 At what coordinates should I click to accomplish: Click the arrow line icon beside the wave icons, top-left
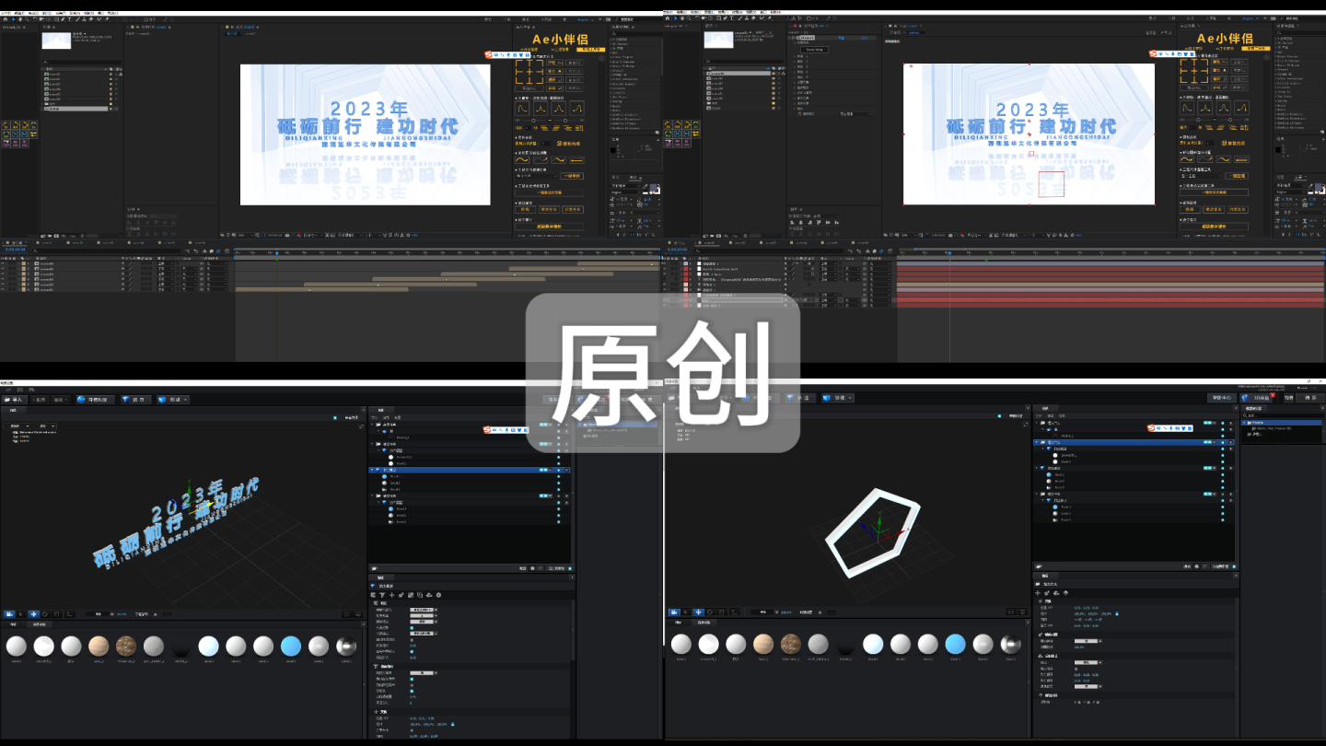(576, 160)
